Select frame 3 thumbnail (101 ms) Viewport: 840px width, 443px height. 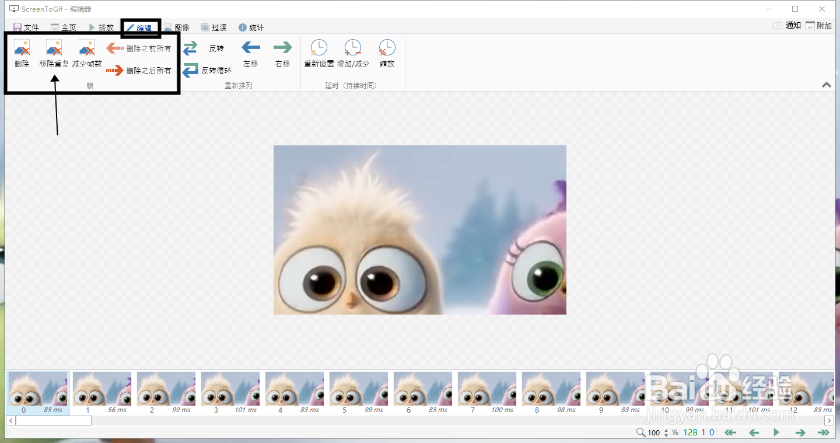[230, 393]
